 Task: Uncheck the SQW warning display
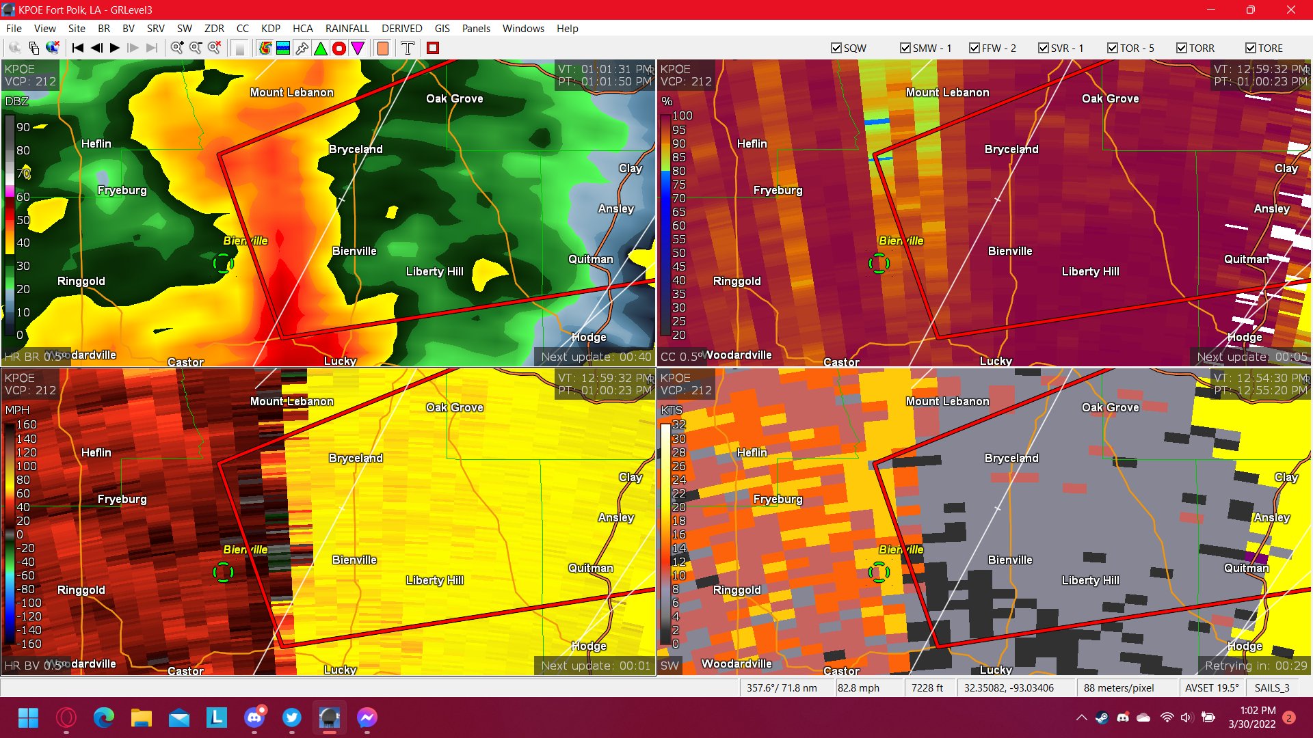click(836, 48)
